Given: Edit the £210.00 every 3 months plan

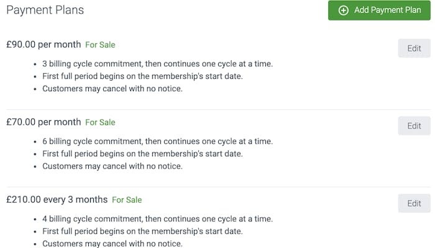Looking at the screenshot, I should coord(414,203).
